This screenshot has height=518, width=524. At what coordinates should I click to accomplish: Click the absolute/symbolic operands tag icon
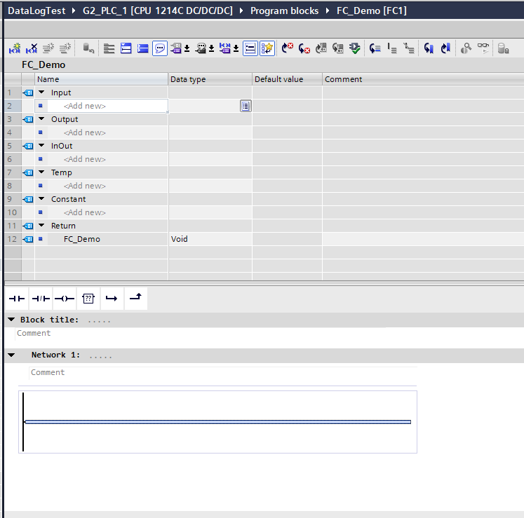pyautogui.click(x=176, y=48)
